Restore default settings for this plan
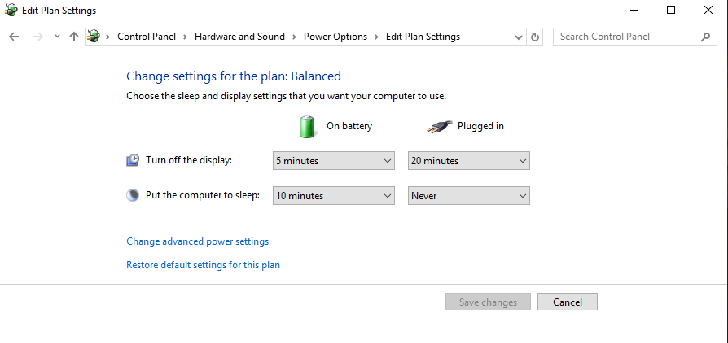728x343 pixels. pyautogui.click(x=204, y=265)
